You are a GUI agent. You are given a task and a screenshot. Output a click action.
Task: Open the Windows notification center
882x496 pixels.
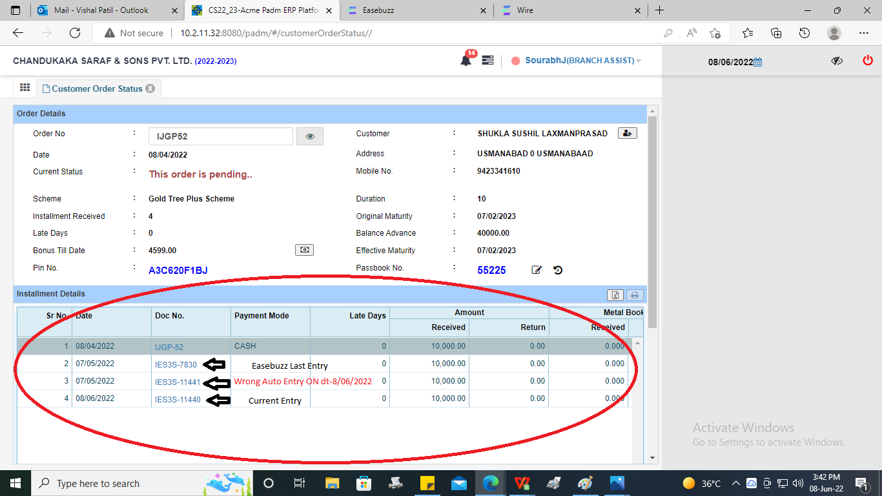pyautogui.click(x=862, y=483)
